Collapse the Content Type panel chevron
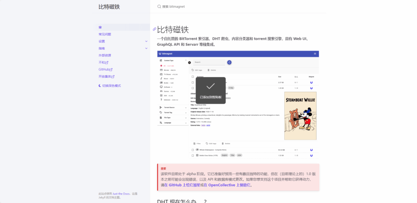Screen dimensions: 417x203 coord(186,60)
